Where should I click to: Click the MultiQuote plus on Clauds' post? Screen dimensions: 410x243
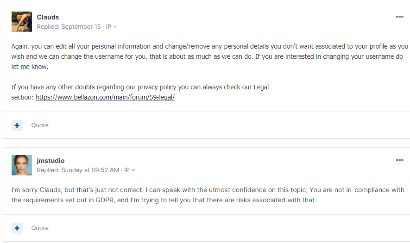(x=17, y=125)
